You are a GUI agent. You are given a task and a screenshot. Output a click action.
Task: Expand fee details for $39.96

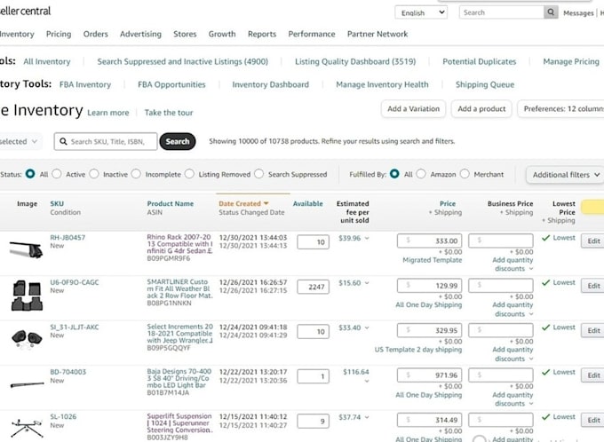tap(367, 239)
